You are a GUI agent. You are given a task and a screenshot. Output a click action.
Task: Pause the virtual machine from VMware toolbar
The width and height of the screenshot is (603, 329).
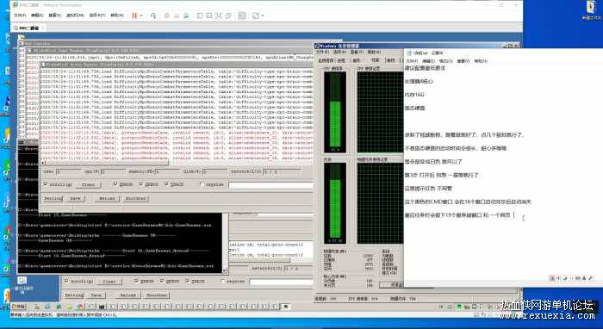(134, 16)
